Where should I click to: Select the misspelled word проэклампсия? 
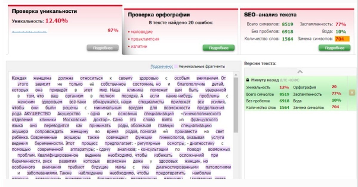click(145, 39)
